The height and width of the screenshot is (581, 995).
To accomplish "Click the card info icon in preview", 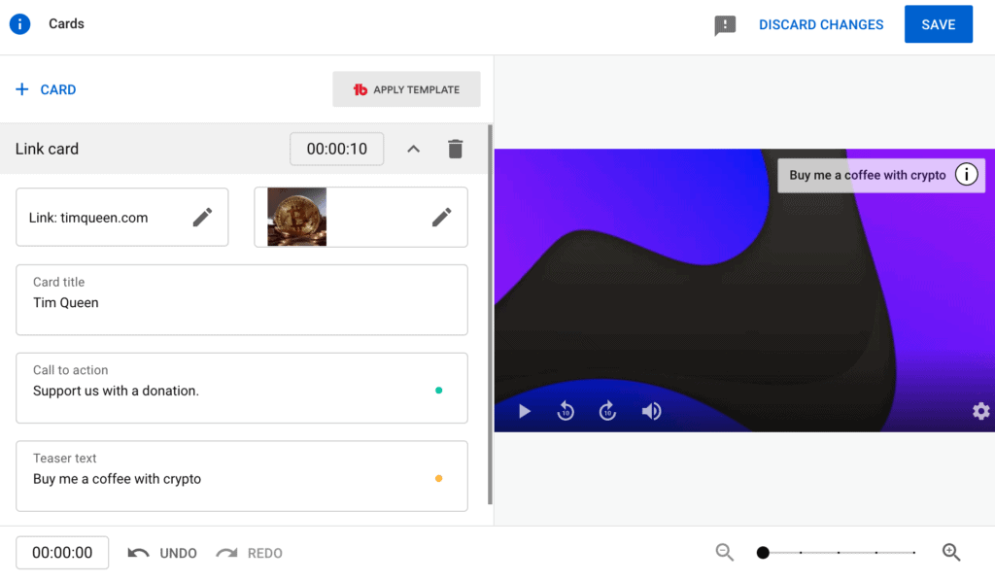I will click(x=967, y=175).
